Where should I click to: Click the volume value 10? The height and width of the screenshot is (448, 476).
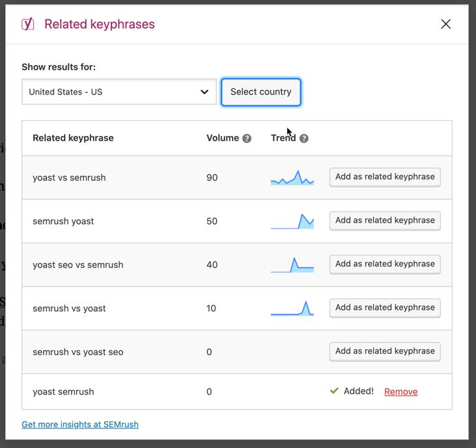[211, 309]
